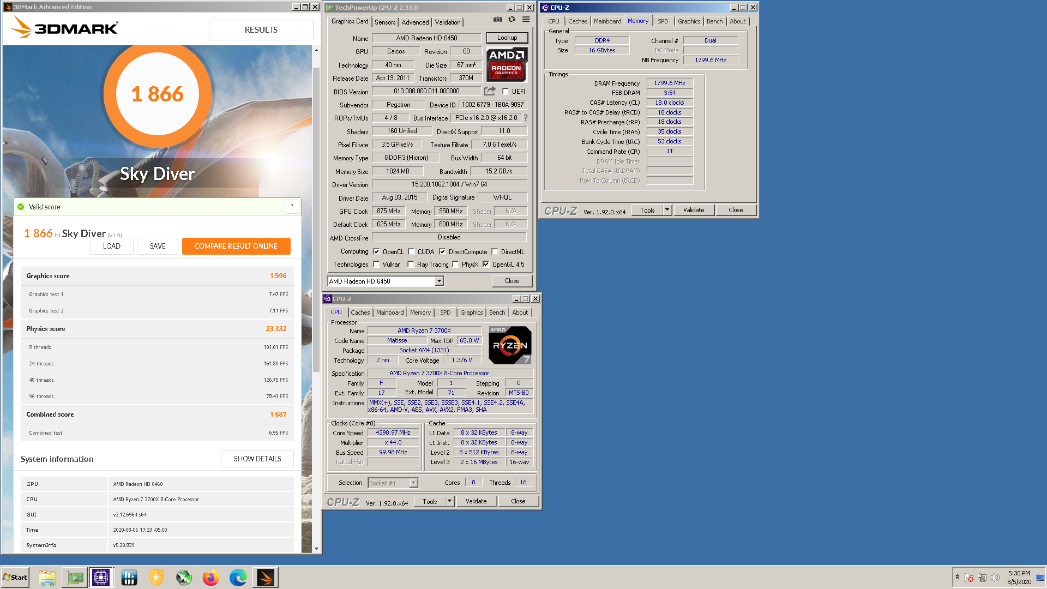Click Validate in lower CPU-Z window
The image size is (1047, 589).
476,501
